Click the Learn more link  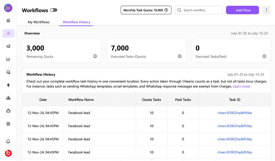(x=242, y=86)
